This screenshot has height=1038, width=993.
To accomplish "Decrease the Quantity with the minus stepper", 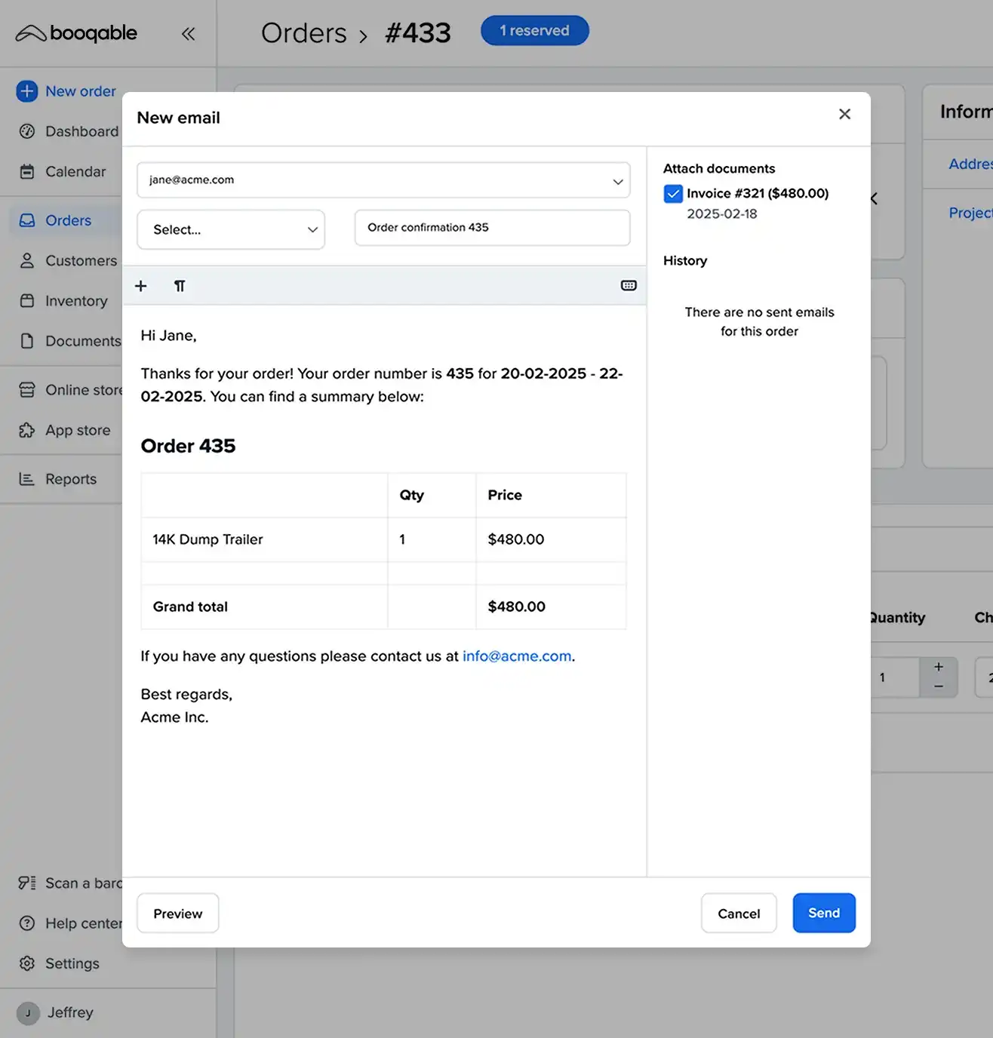I will point(939,686).
